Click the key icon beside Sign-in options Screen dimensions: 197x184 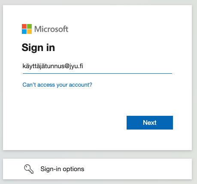pos(29,169)
